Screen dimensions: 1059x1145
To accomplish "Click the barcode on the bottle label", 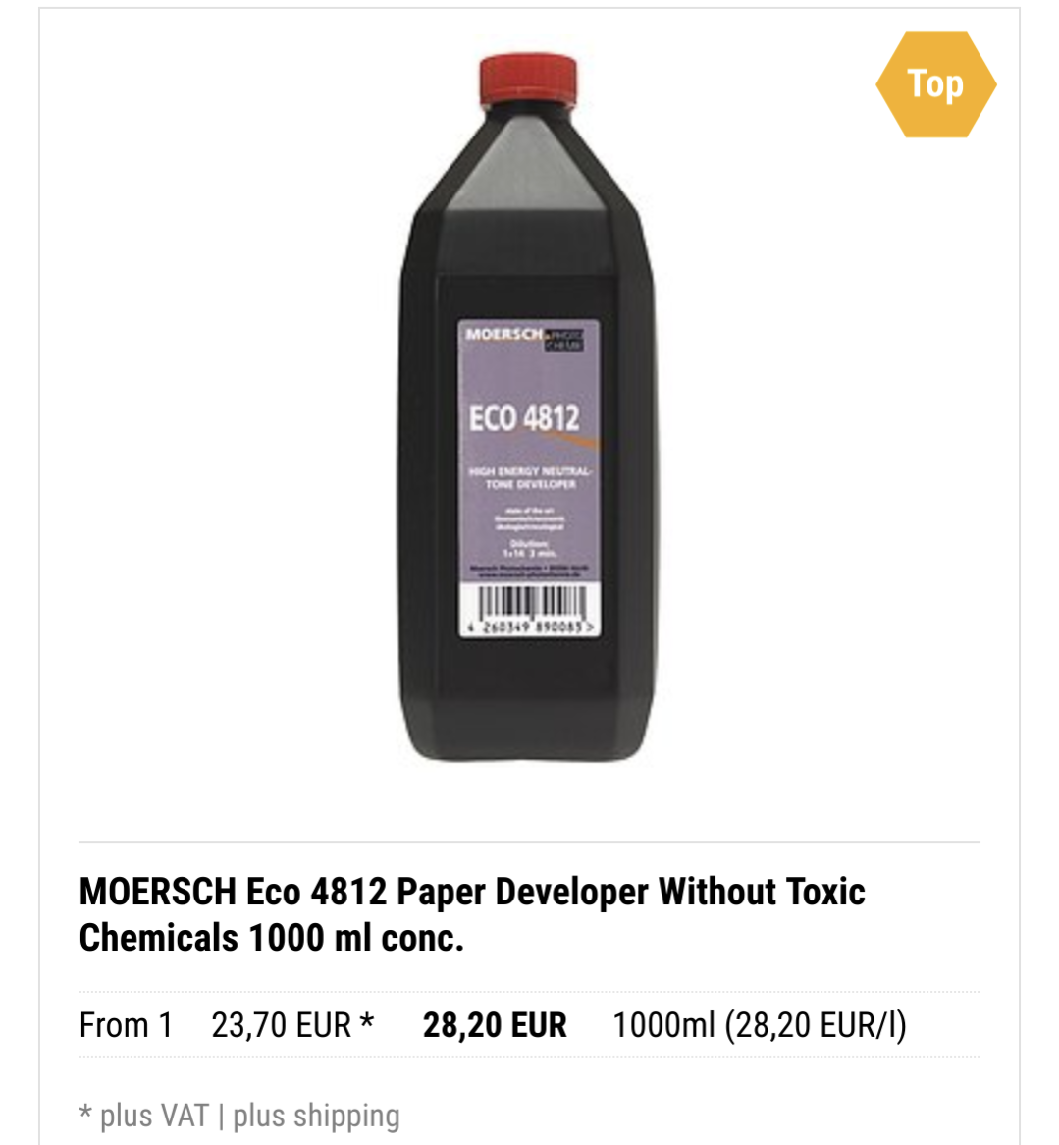I will coord(529,609).
